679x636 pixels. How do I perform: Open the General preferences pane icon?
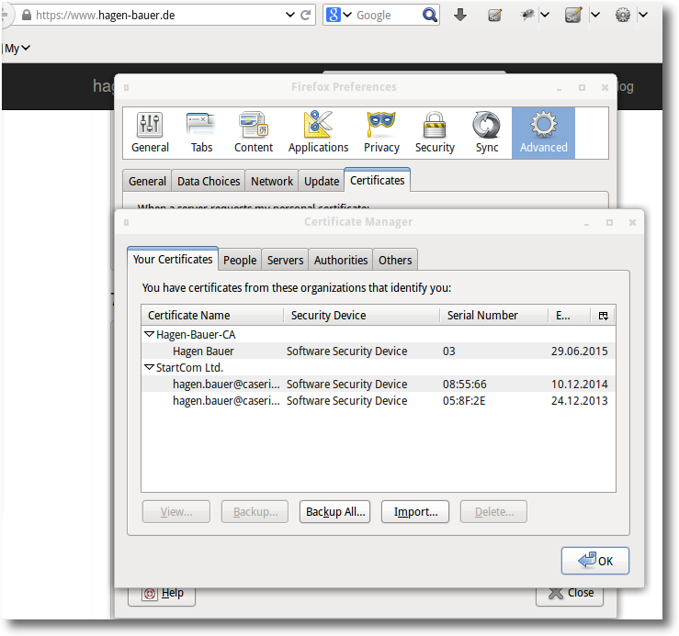pyautogui.click(x=150, y=133)
